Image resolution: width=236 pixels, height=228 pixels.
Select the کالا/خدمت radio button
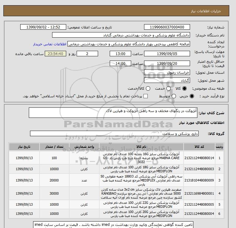click(x=148, y=88)
